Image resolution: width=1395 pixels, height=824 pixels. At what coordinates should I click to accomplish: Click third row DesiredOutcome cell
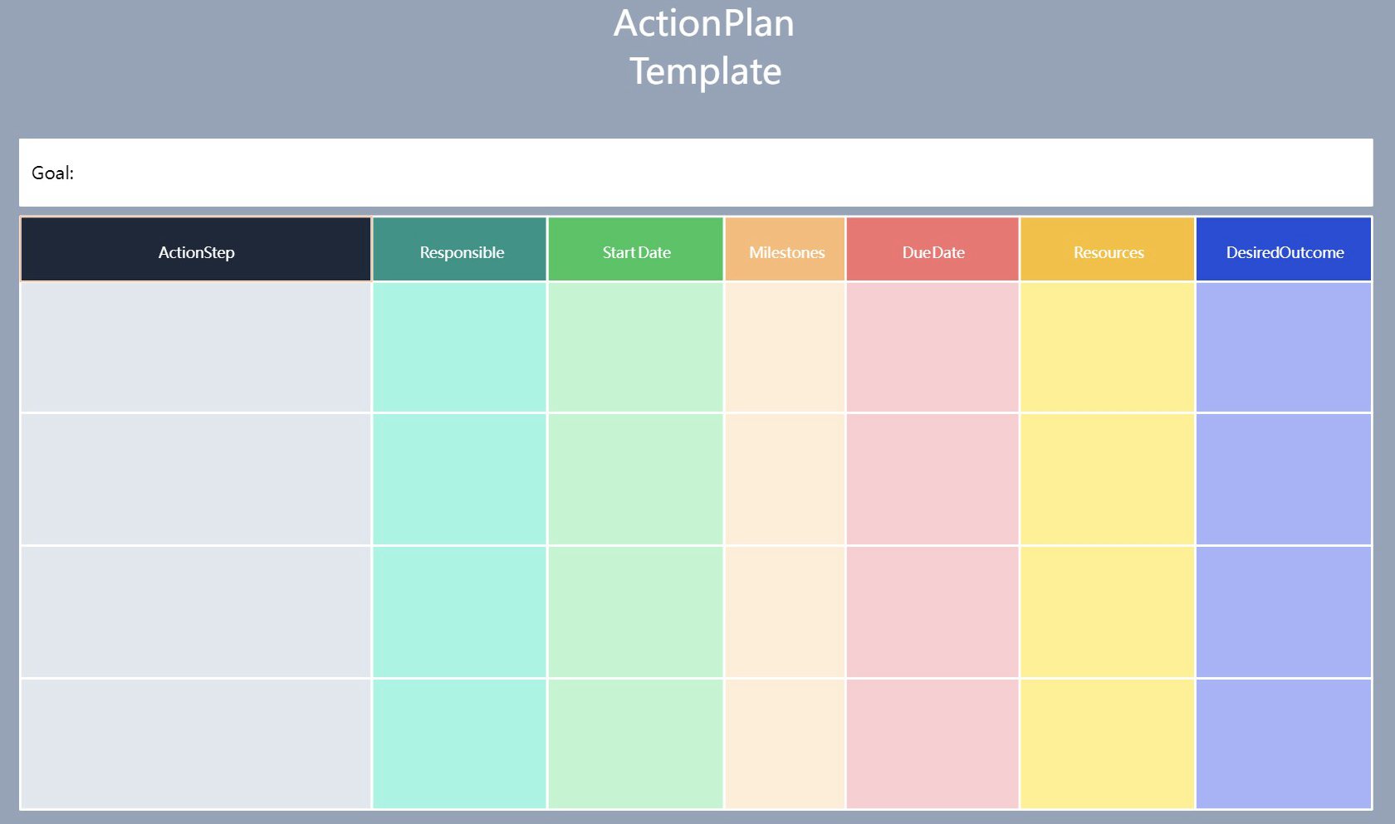pyautogui.click(x=1284, y=612)
